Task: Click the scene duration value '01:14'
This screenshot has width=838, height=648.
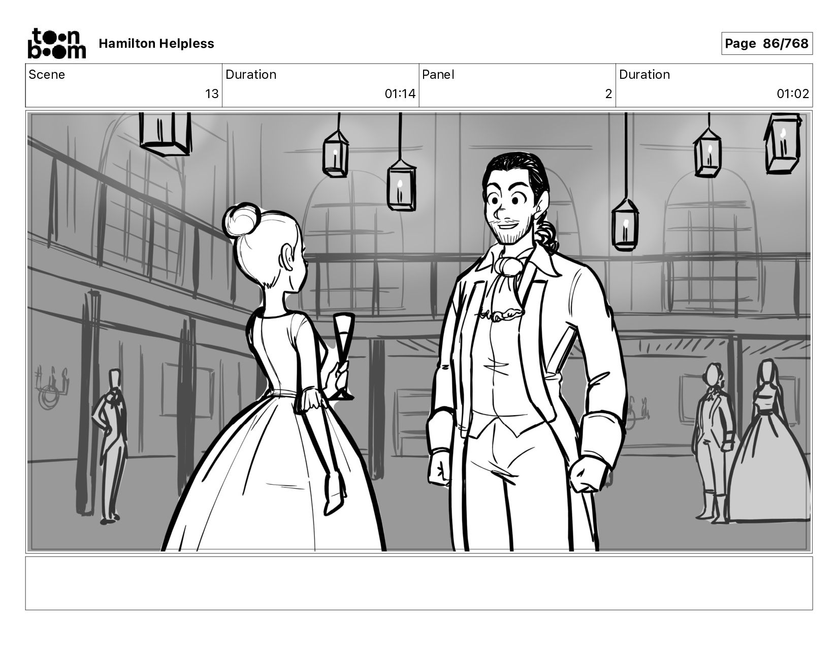Action: click(400, 94)
